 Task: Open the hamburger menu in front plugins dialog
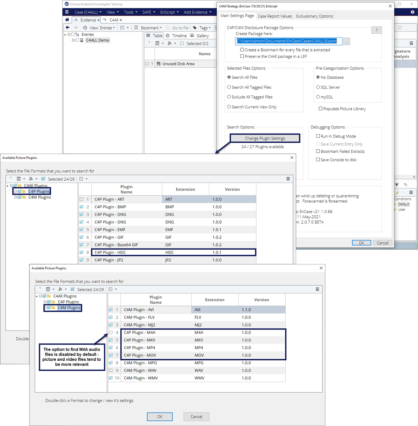[x=317, y=289]
